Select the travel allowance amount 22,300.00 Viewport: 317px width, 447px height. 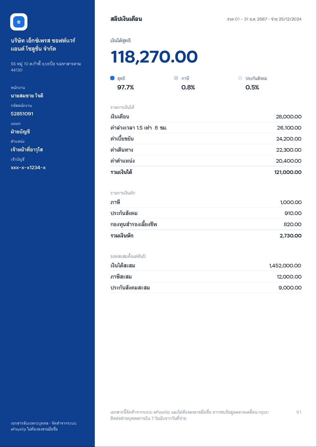pyautogui.click(x=289, y=150)
